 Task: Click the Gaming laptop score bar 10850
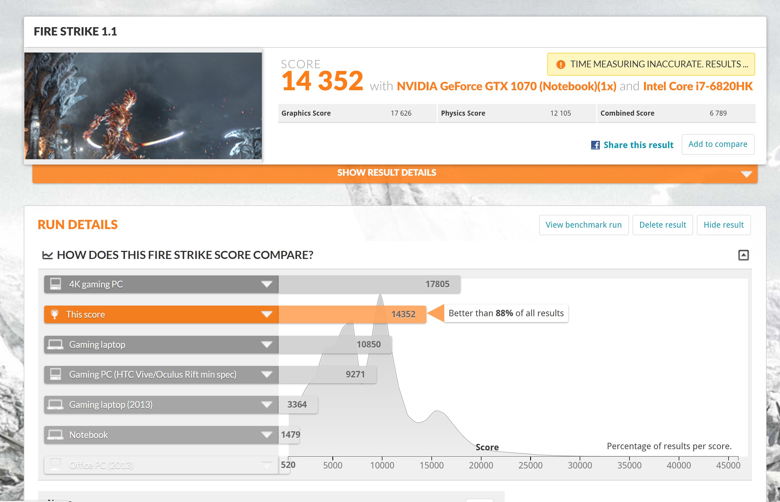point(335,344)
